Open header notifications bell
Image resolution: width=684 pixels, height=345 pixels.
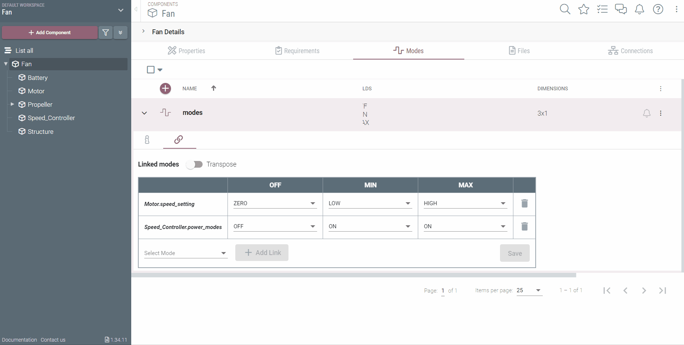639,9
